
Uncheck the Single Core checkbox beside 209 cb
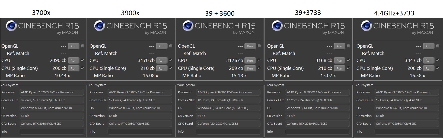259,68
